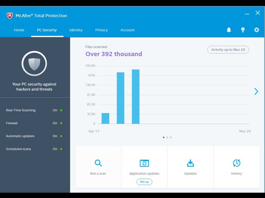Click the shield security status icon
Image resolution: width=265 pixels, height=198 pixels.
[34, 64]
